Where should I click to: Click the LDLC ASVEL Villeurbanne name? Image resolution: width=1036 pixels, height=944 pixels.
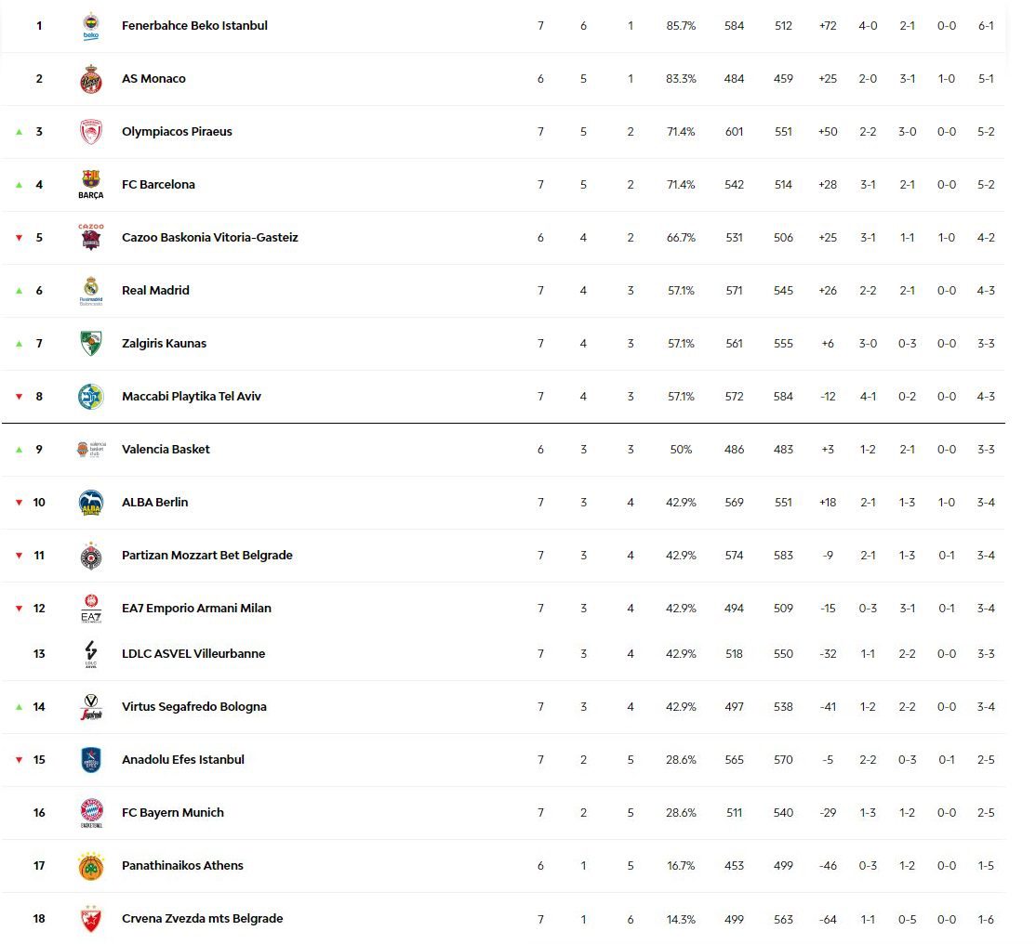(193, 654)
